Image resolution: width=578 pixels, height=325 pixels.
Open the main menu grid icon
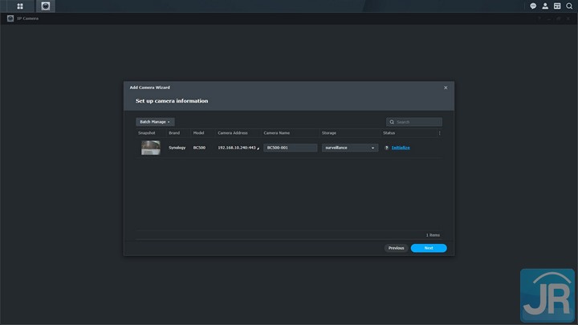(20, 6)
